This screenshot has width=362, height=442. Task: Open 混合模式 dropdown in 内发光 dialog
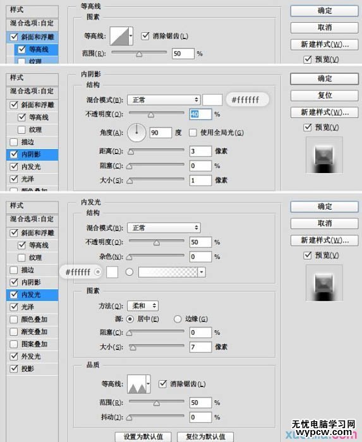(164, 227)
